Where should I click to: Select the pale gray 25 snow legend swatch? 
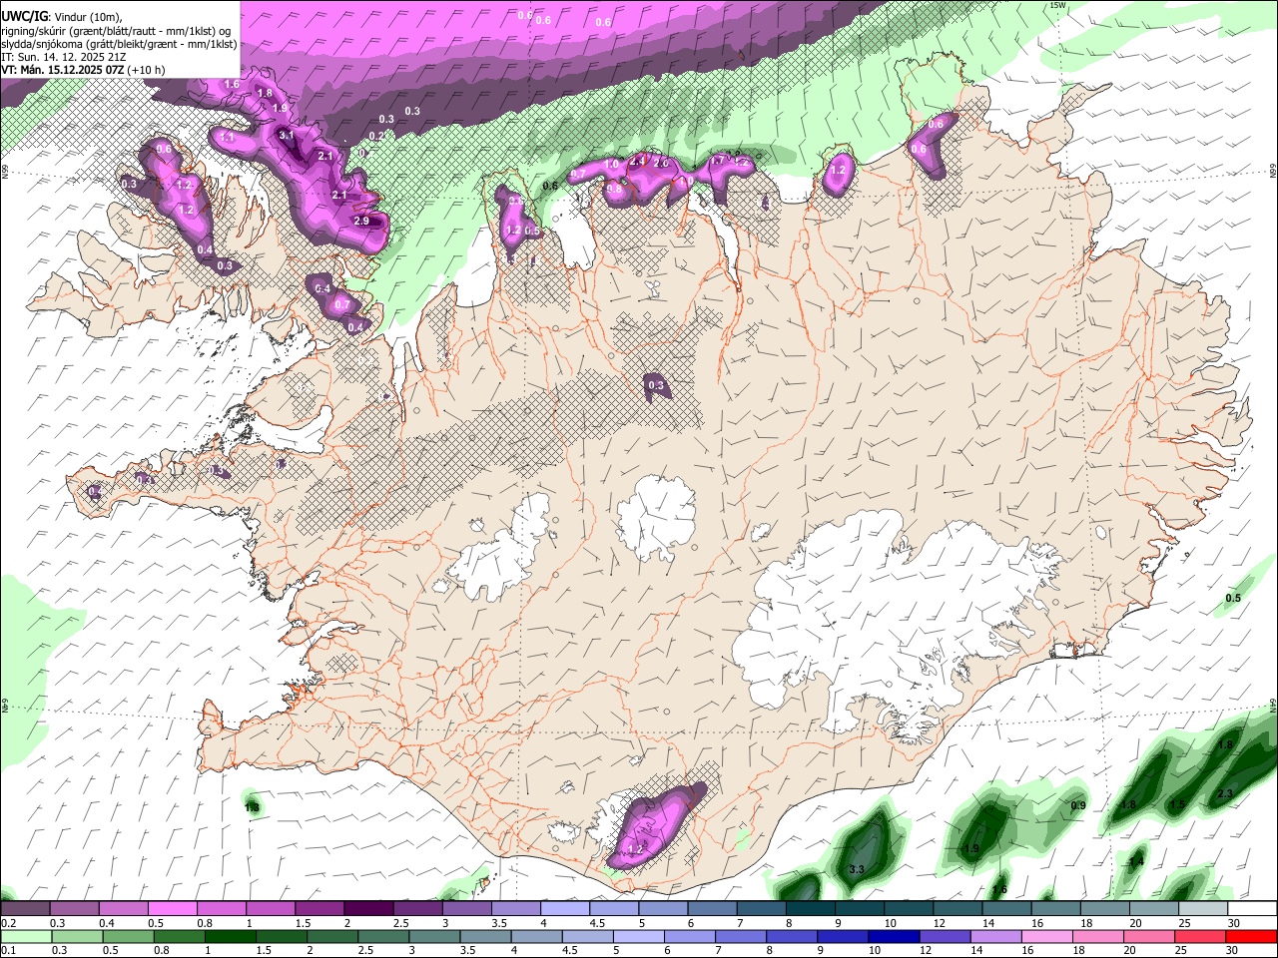click(x=1203, y=909)
